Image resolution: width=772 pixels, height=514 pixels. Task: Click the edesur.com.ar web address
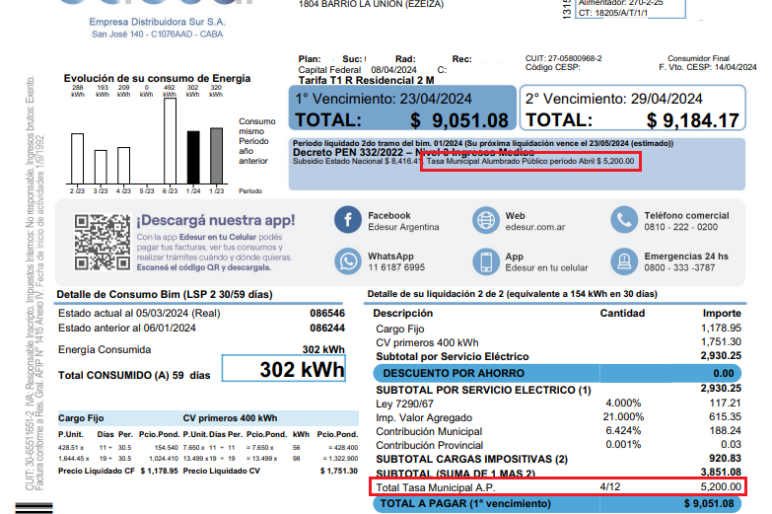pos(534,227)
